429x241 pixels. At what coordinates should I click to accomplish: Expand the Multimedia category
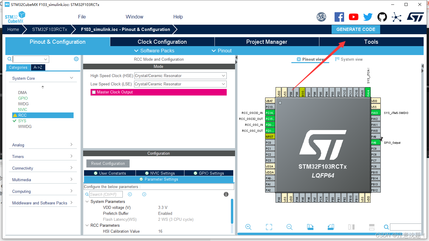[71, 179]
